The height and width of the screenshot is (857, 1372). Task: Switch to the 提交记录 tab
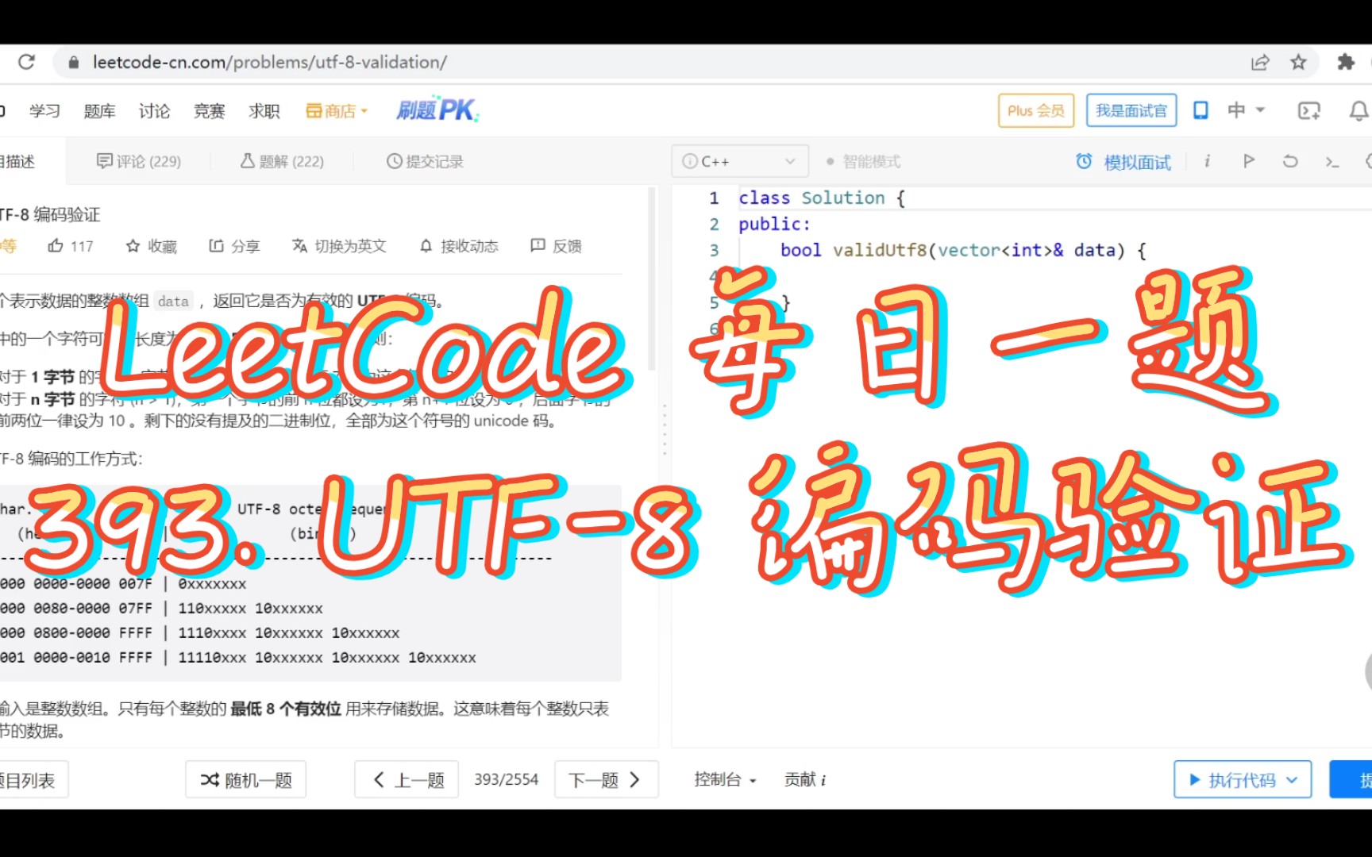(425, 161)
